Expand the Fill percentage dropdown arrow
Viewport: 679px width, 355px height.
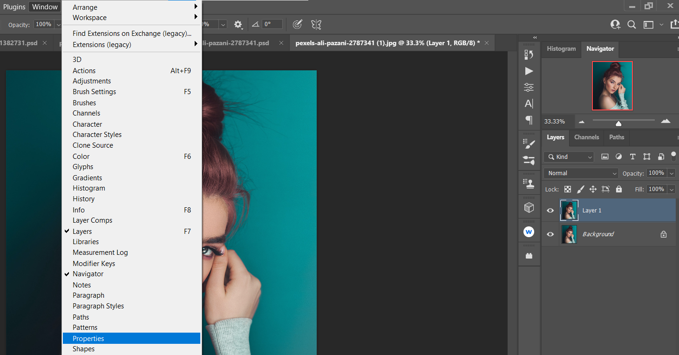pos(672,189)
